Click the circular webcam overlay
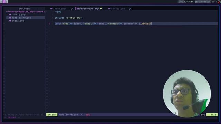Viewport: 221px width, 124px height. pos(187,94)
